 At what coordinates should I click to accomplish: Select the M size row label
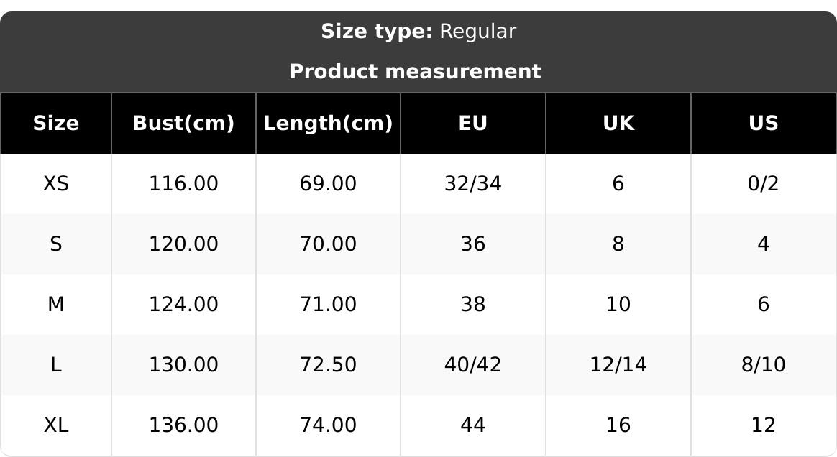56,305
